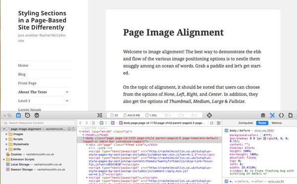
Task: Click the detach inspector window icon
Action: coord(9,115)
